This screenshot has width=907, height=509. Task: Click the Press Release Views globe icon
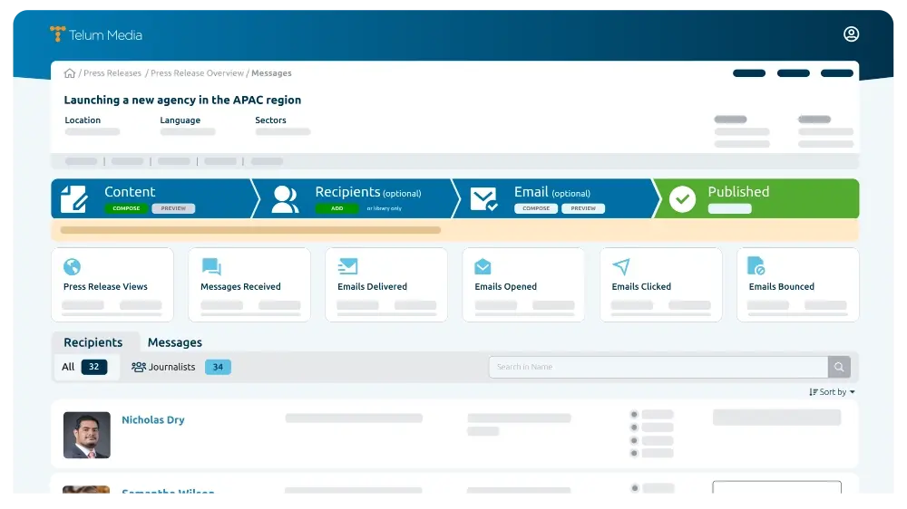(x=72, y=267)
